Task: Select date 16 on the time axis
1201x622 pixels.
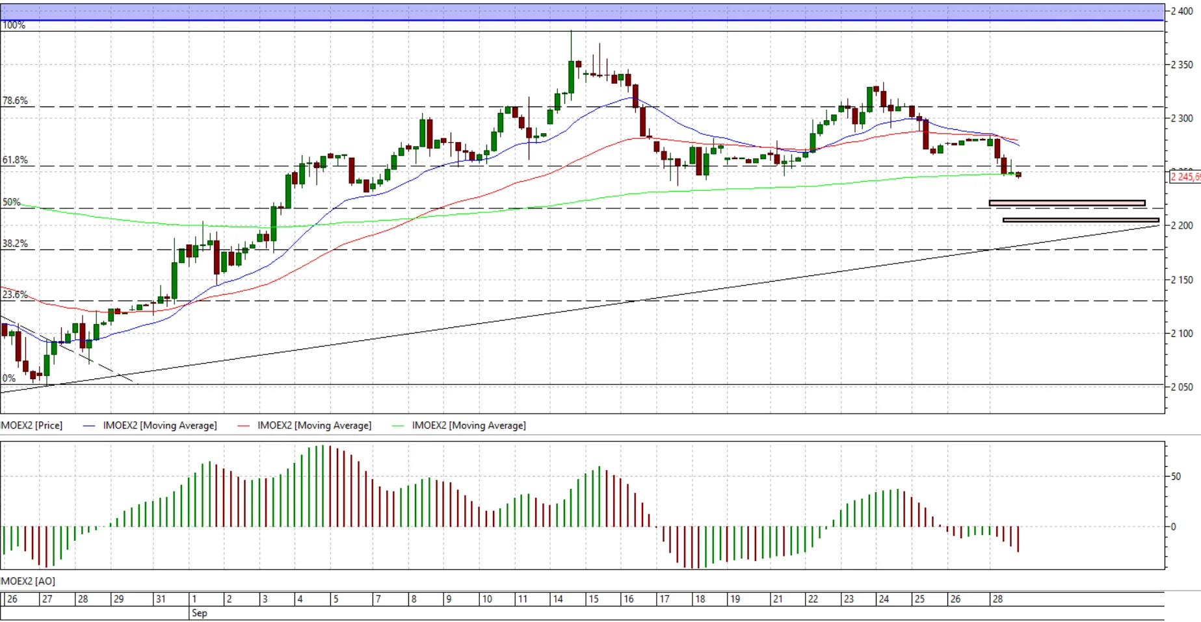Action: pos(629,599)
